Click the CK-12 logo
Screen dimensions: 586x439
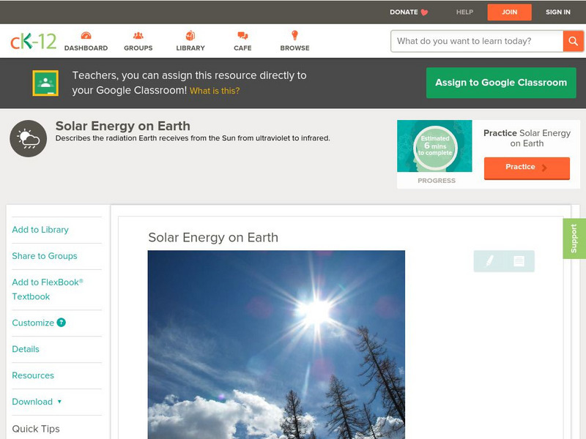coord(33,41)
